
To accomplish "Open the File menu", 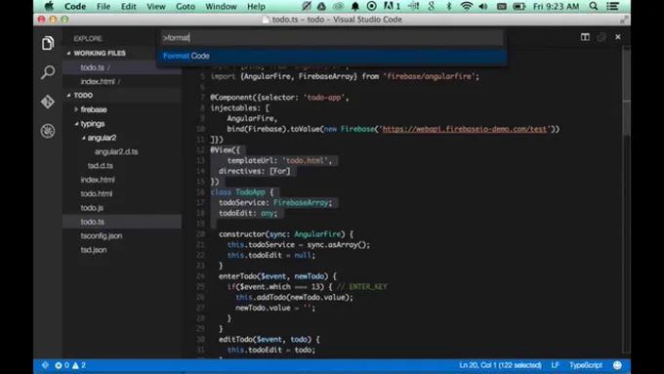I will tap(104, 7).
